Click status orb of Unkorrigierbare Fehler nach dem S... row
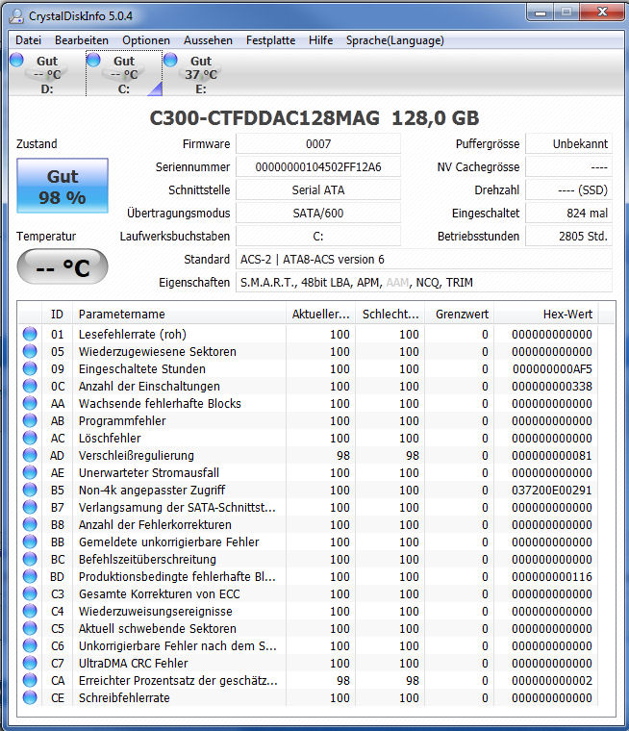Viewport: 629px width, 731px height. (30, 645)
